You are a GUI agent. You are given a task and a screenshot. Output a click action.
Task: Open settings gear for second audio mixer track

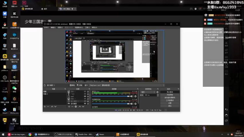(x=135, y=104)
